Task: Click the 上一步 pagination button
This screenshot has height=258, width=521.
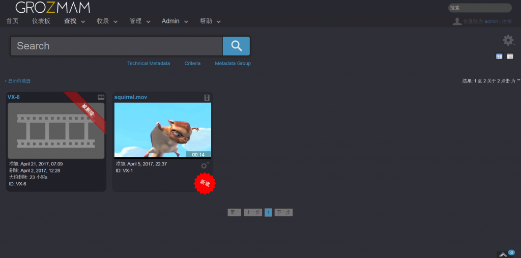Action: (253, 212)
